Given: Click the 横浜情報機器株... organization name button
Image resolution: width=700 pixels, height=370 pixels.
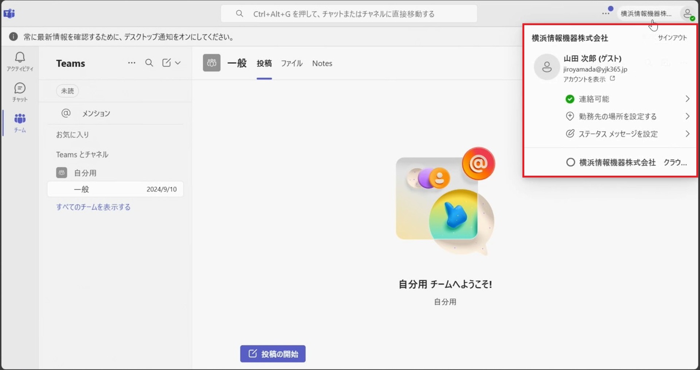Looking at the screenshot, I should coord(646,13).
